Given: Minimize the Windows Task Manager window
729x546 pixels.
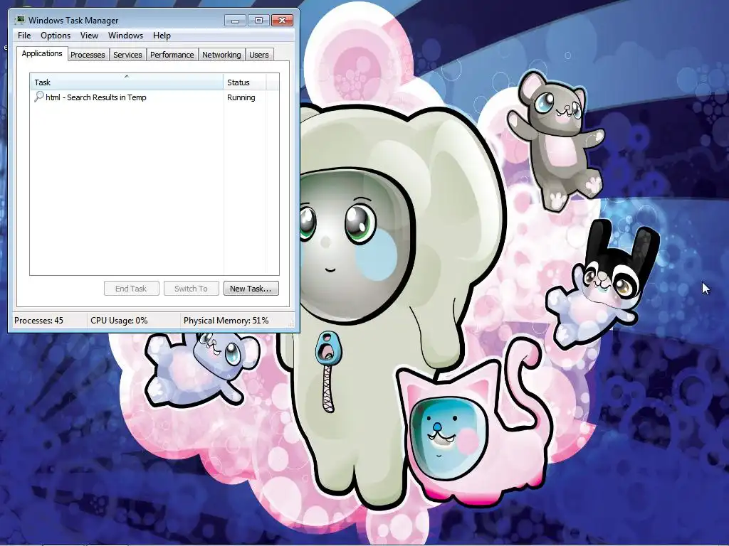Looking at the screenshot, I should 235,21.
